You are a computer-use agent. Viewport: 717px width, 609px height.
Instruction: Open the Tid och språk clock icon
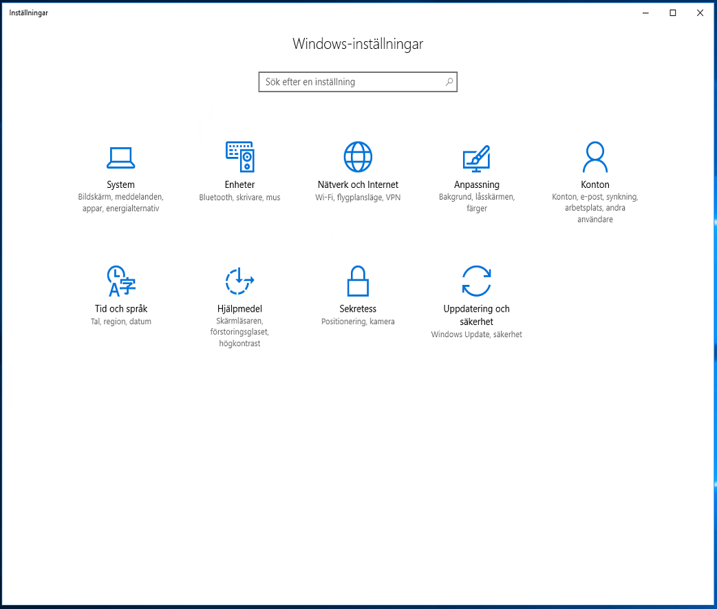click(121, 281)
